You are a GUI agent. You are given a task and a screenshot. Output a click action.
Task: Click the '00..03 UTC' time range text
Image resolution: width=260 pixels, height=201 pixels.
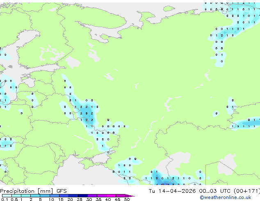[x=215, y=191]
